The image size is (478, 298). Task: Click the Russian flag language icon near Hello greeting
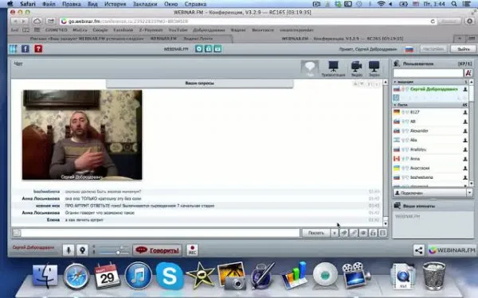coord(409,49)
